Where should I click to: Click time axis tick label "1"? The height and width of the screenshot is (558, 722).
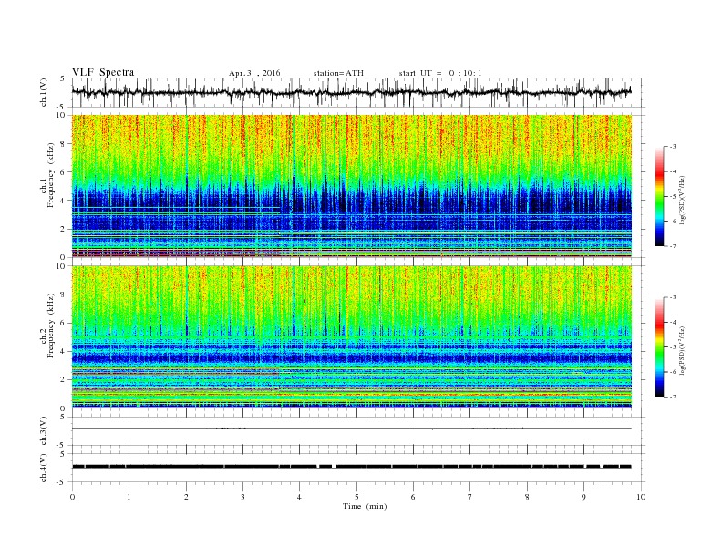(x=129, y=497)
